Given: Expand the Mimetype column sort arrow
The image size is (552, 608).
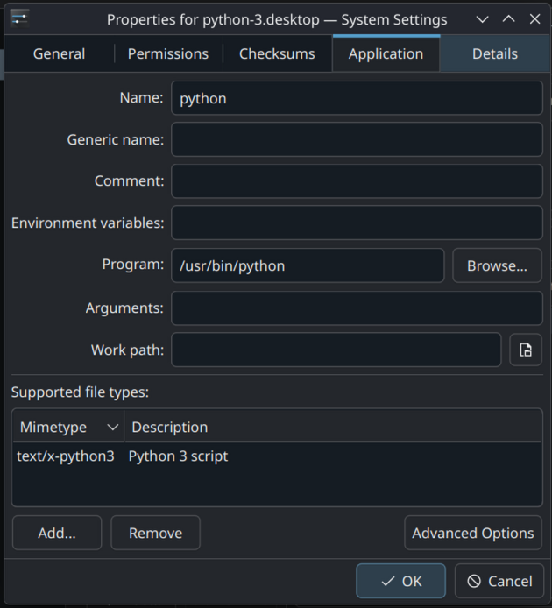Looking at the screenshot, I should 112,427.
